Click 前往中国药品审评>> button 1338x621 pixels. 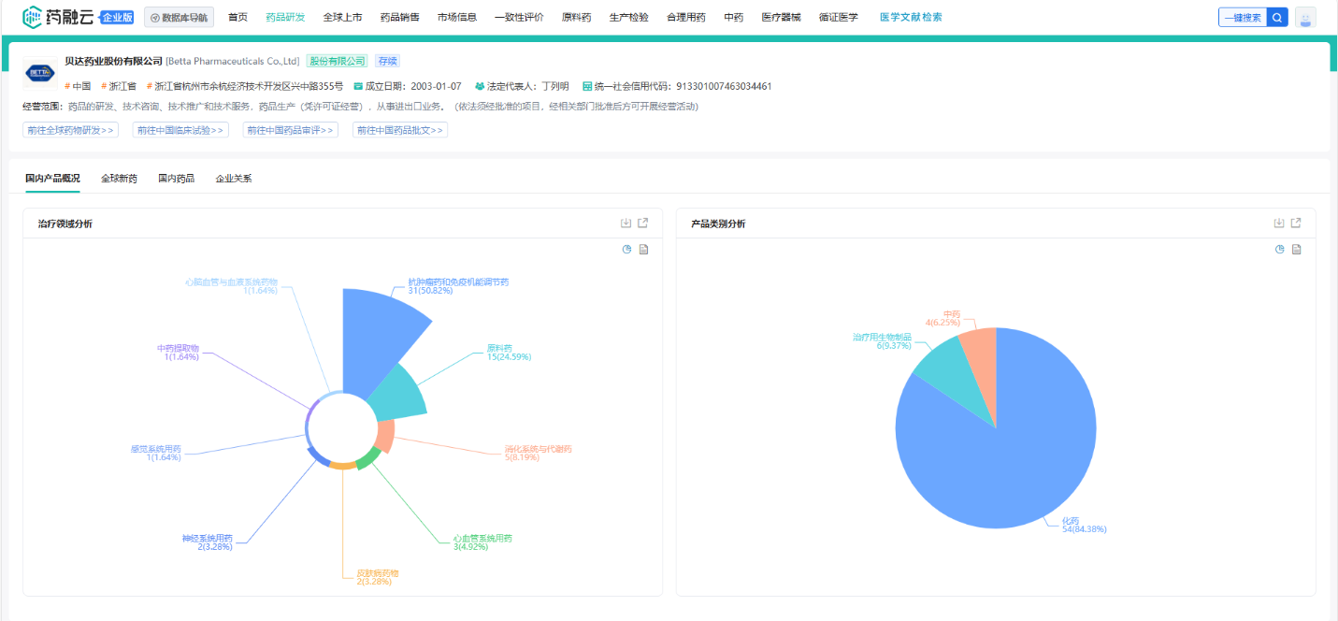click(291, 130)
